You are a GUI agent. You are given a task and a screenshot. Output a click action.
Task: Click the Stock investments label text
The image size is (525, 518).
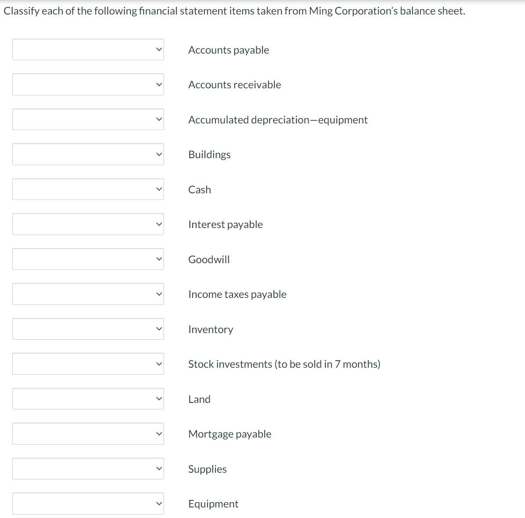(284, 364)
